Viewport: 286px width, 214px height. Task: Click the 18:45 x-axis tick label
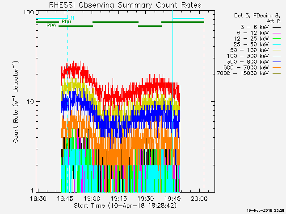[x=65, y=198]
